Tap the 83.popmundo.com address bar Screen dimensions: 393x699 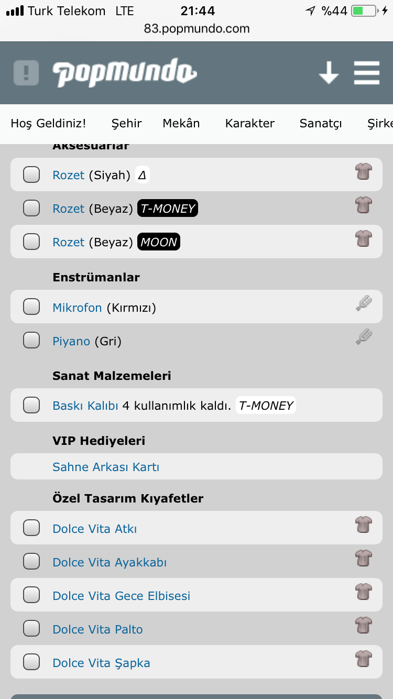click(x=196, y=29)
